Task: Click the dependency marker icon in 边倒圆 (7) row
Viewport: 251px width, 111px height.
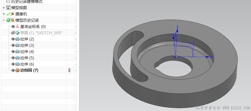Action: (70, 70)
